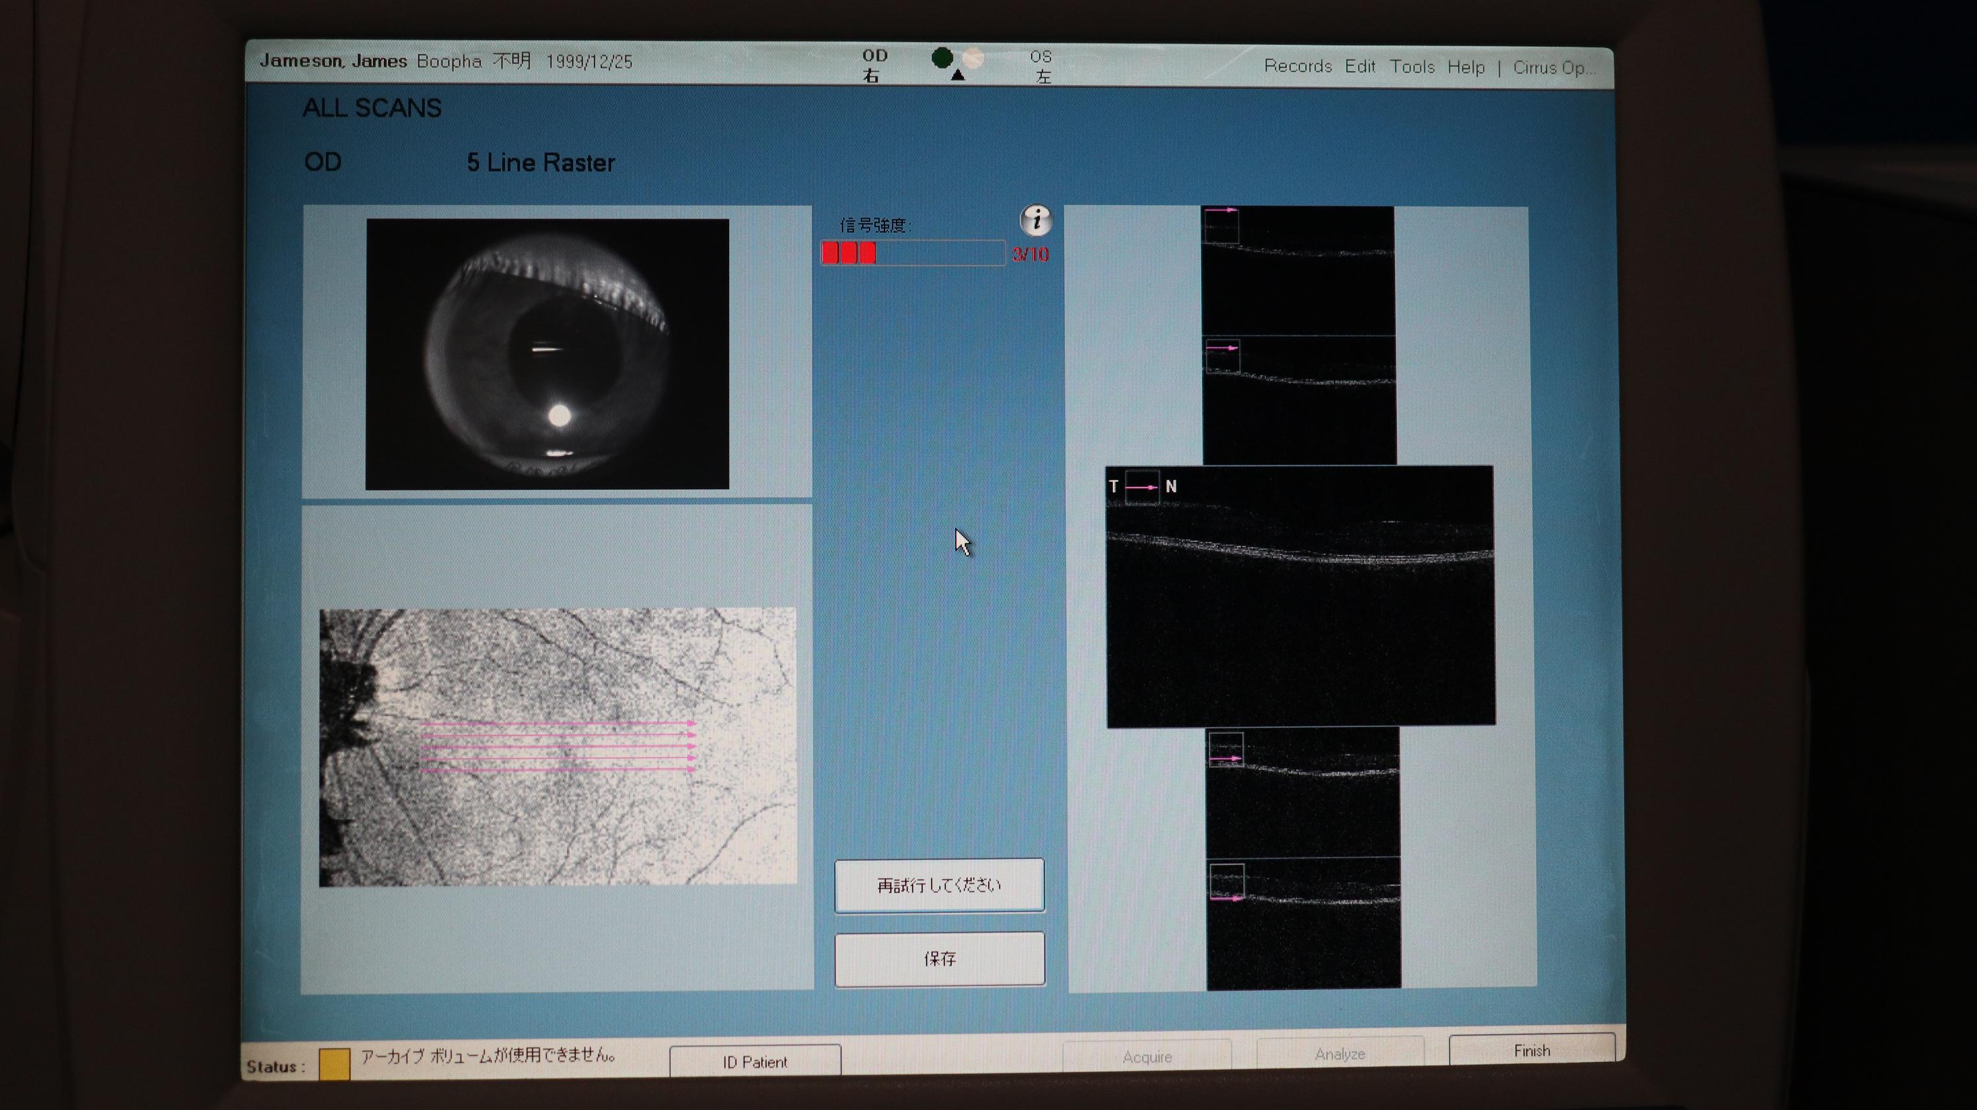Screen dimensions: 1977x1110
Task: Open the Records menu
Action: 1298,66
